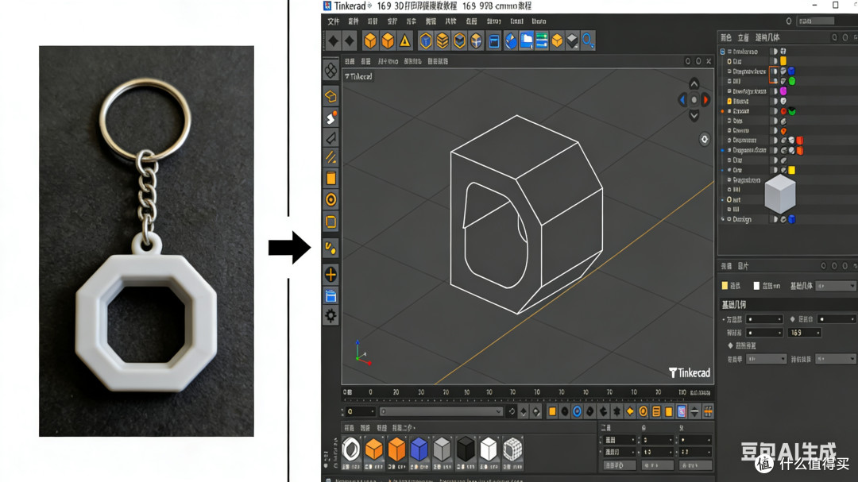Open the second menu bar item next to 文件
Image resolution: width=858 pixels, height=482 pixels.
pos(354,21)
